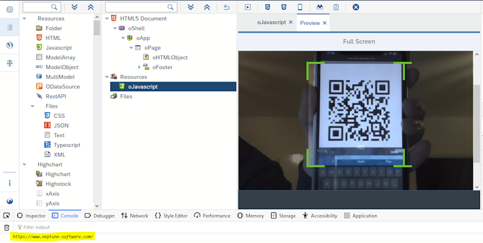483x243 pixels.
Task: Open settings gear in left sidebar
Action: [x=10, y=10]
